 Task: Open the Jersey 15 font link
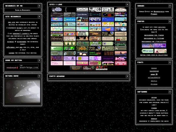pos(154,74)
